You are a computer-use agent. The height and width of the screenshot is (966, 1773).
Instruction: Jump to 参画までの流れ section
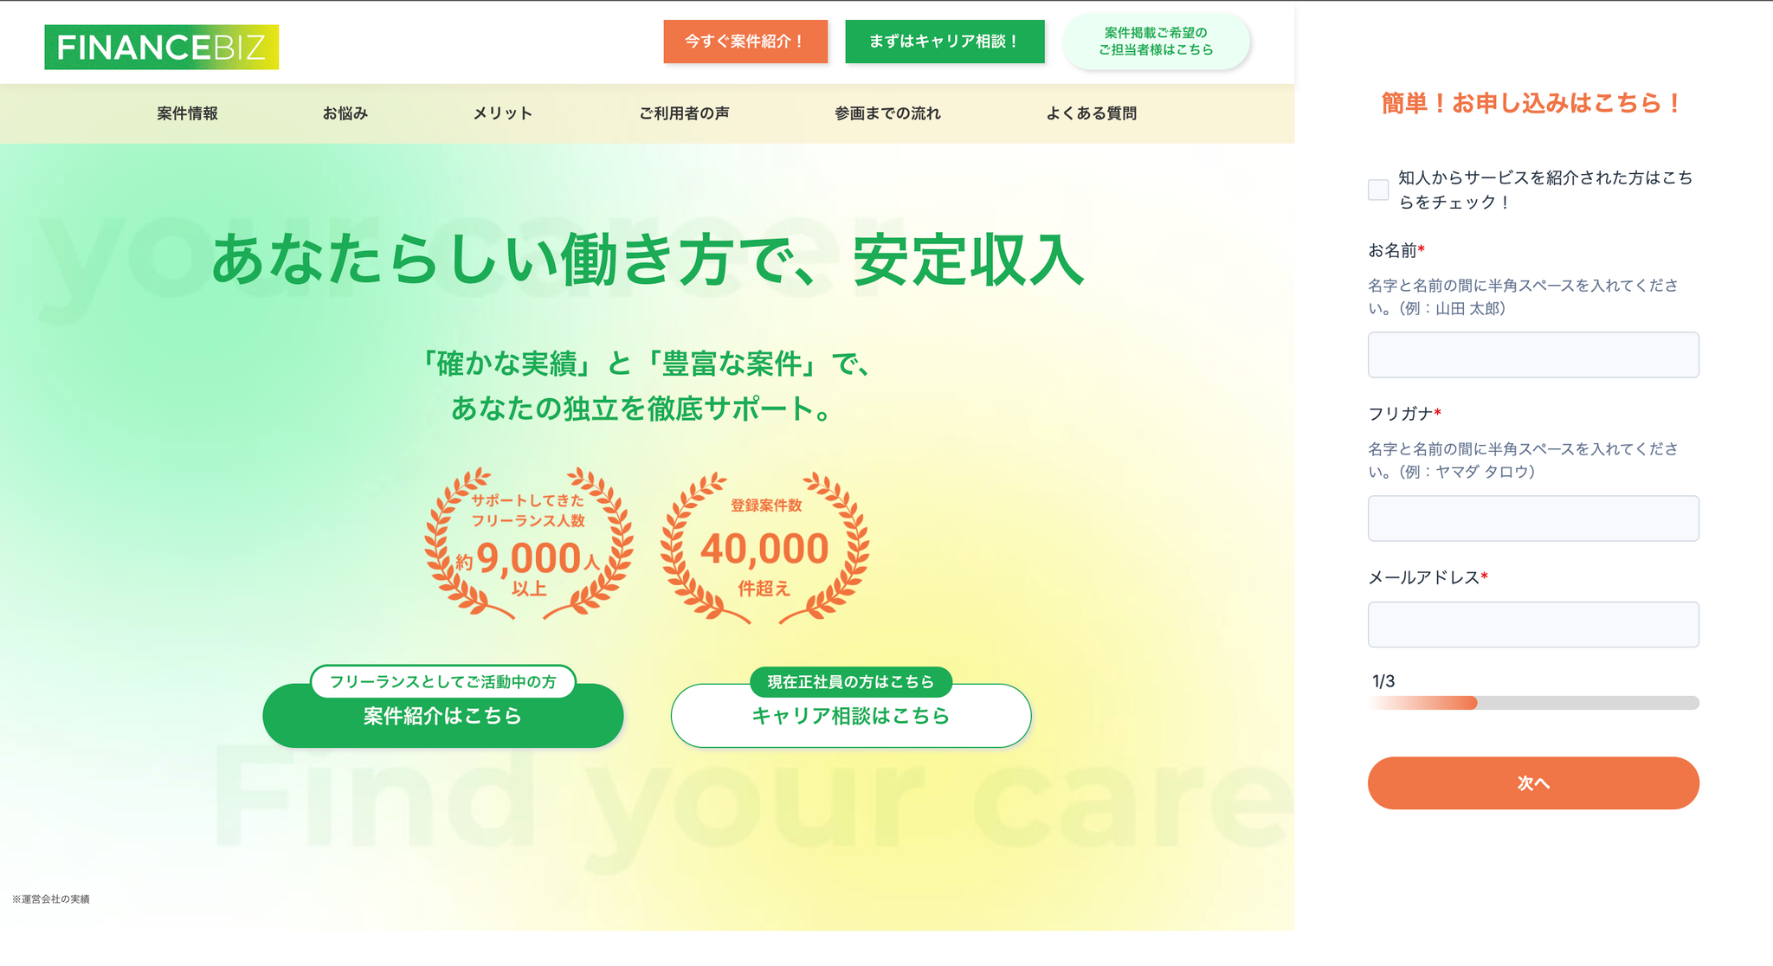[887, 113]
